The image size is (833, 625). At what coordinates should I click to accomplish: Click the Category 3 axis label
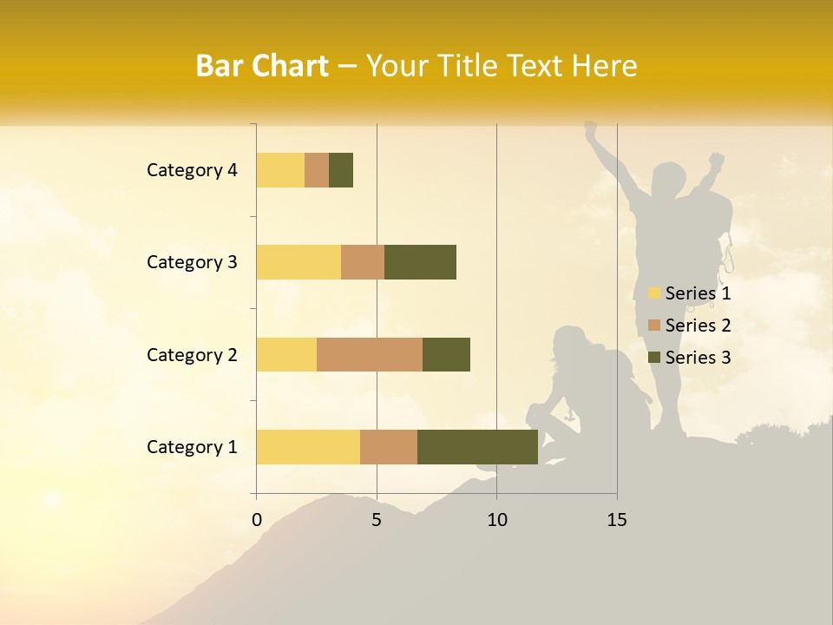(192, 262)
